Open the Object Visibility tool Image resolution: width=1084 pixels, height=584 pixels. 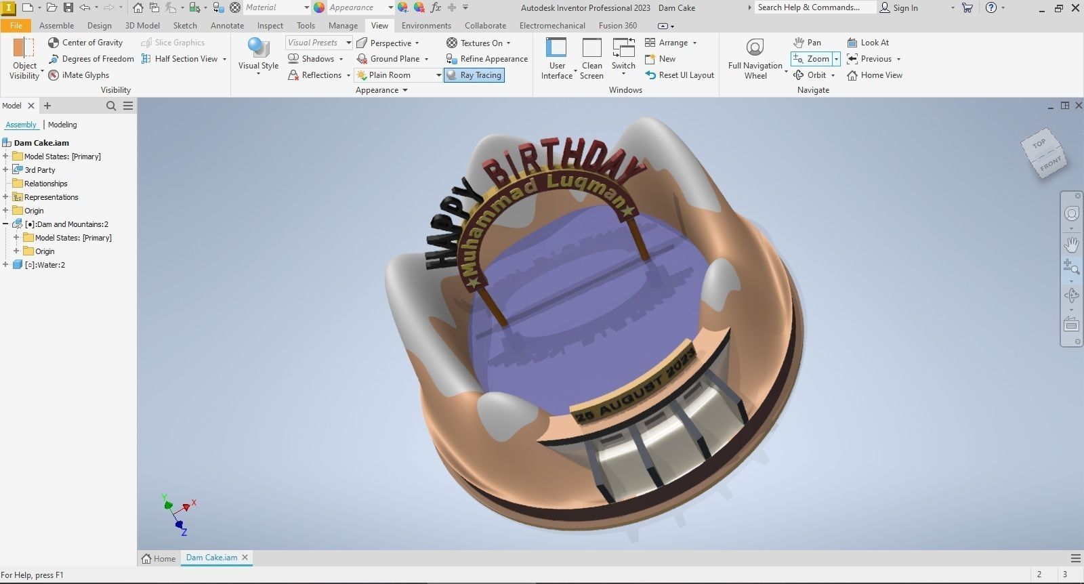[24, 58]
